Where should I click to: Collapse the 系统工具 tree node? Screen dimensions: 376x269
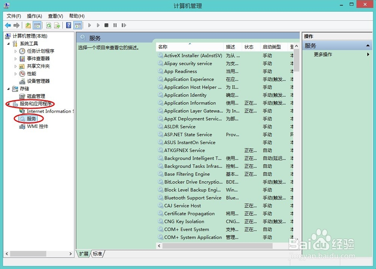point(8,43)
